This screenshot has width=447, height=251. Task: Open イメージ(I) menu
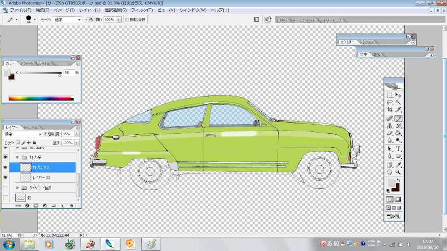64,10
